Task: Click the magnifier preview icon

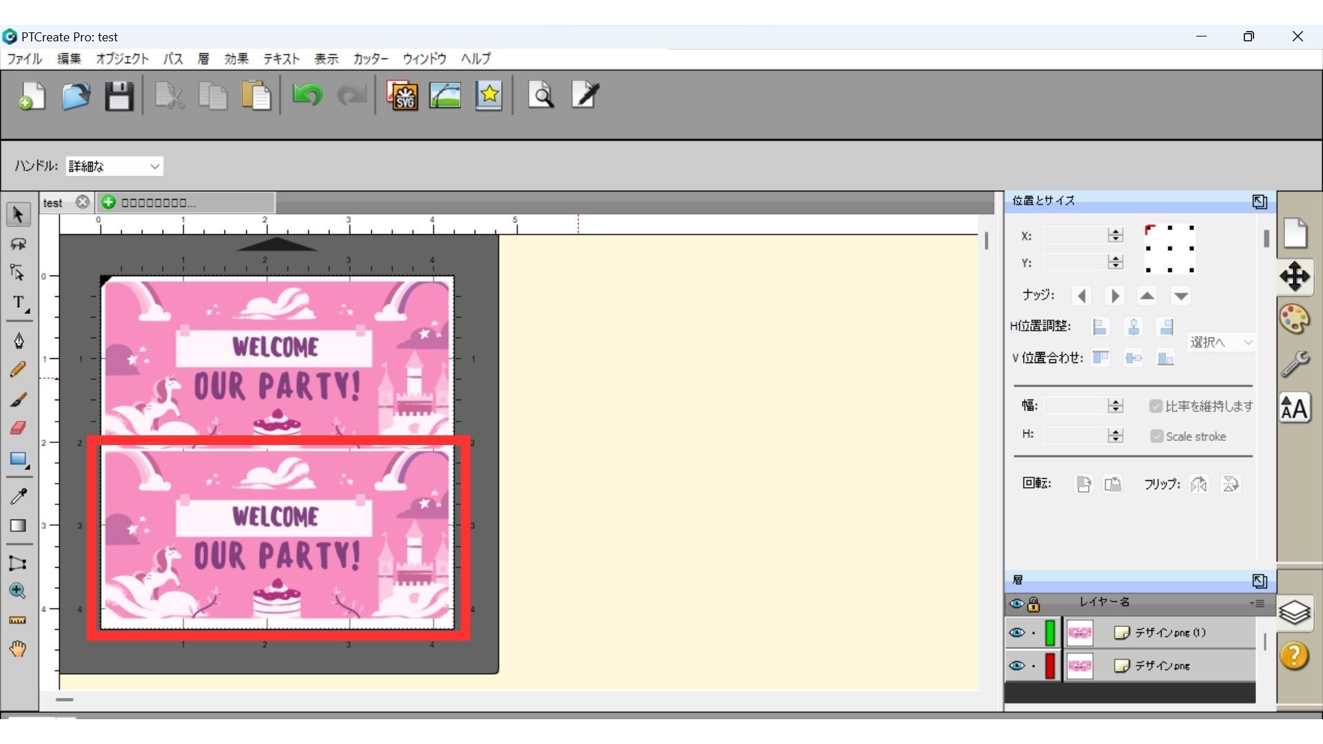Action: [x=541, y=96]
